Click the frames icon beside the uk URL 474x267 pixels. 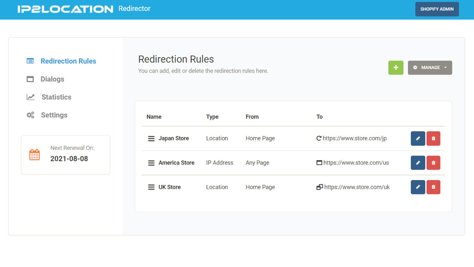tap(319, 187)
